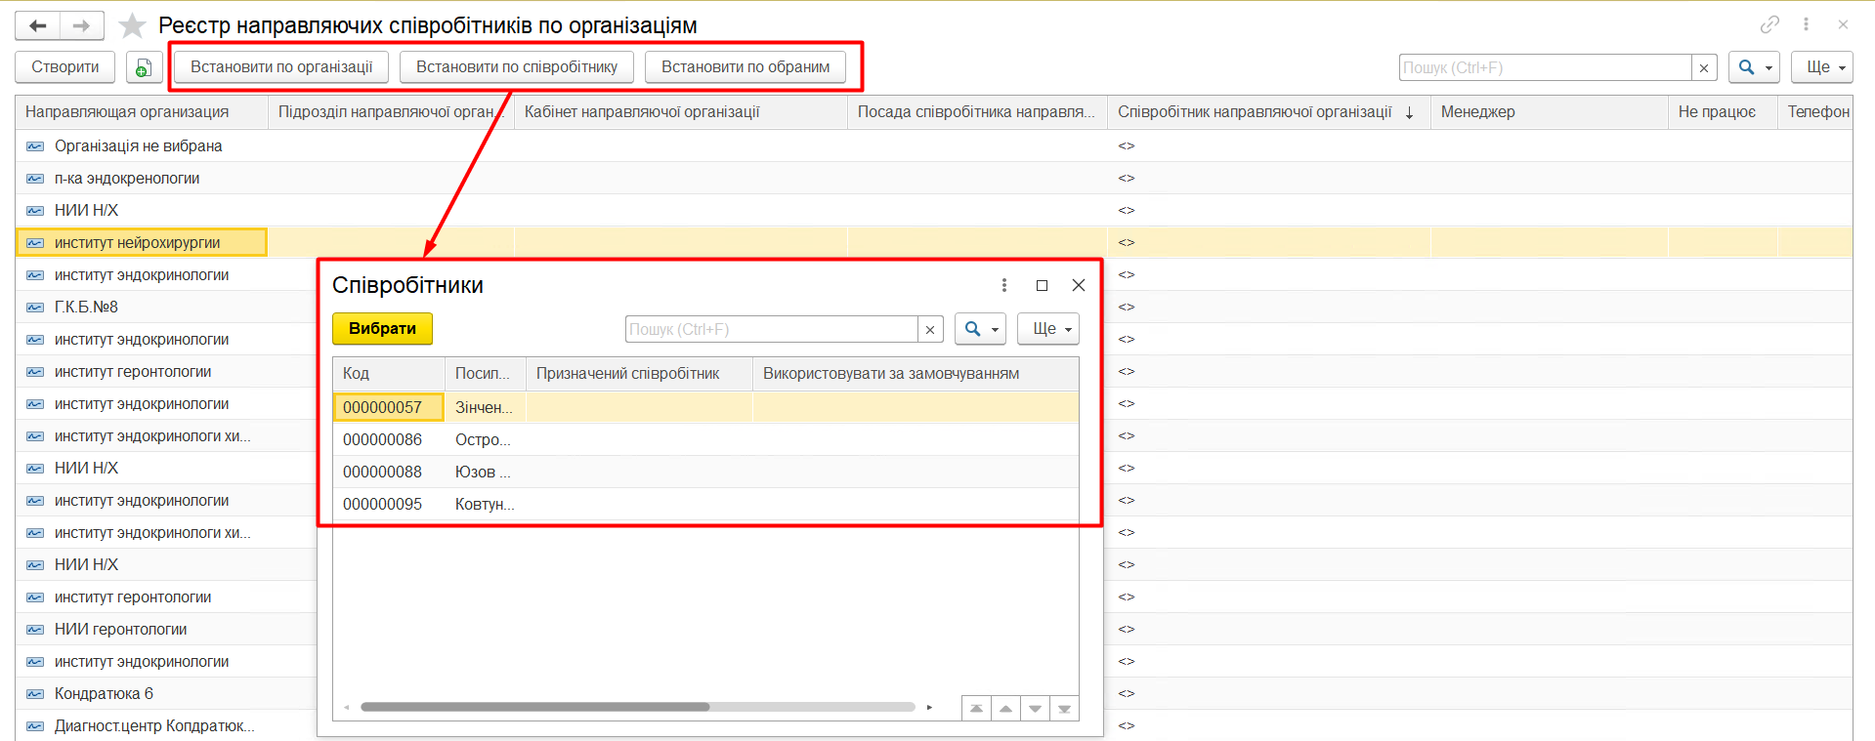Add the registry page to favorites star
1875x741 pixels.
tap(132, 25)
